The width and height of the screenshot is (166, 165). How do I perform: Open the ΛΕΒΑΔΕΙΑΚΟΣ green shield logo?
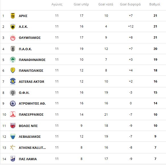click(x=13, y=137)
